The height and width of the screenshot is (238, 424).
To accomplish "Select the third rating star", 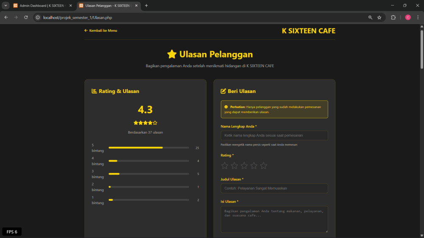I will point(244,166).
